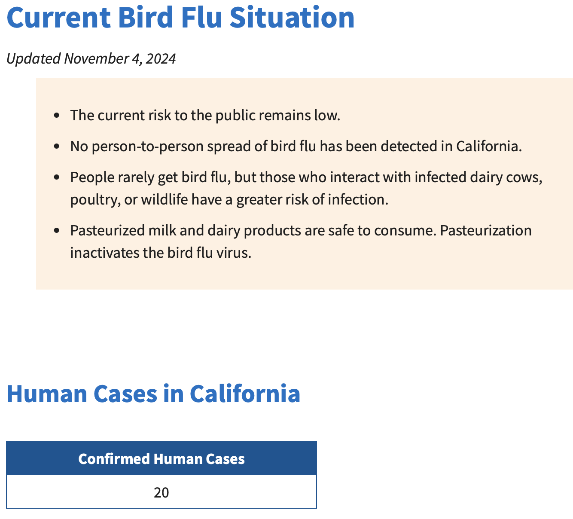Click the inactivates the bird flu virus line

tap(161, 253)
